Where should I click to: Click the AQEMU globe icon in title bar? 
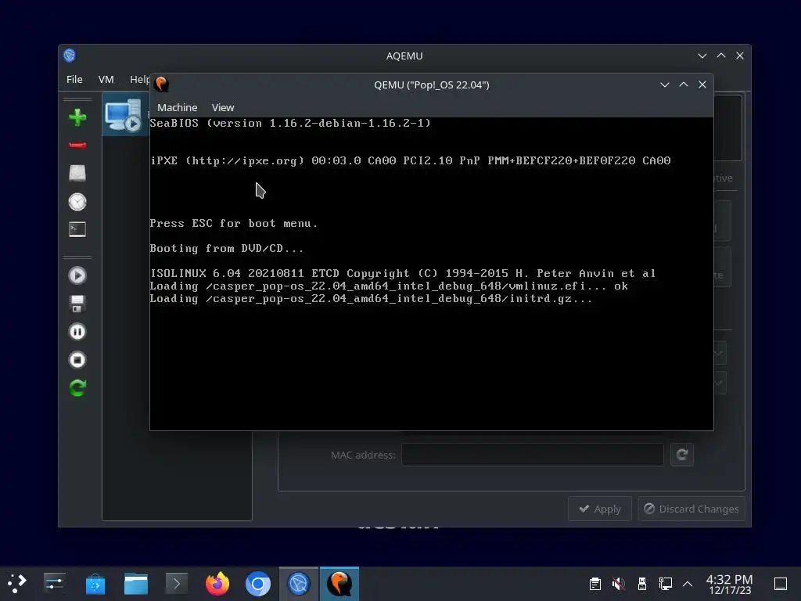point(70,56)
